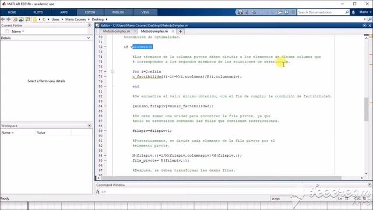Click the search magnifier at address bar end
Screen dimensions: 373x210
pos(370,19)
